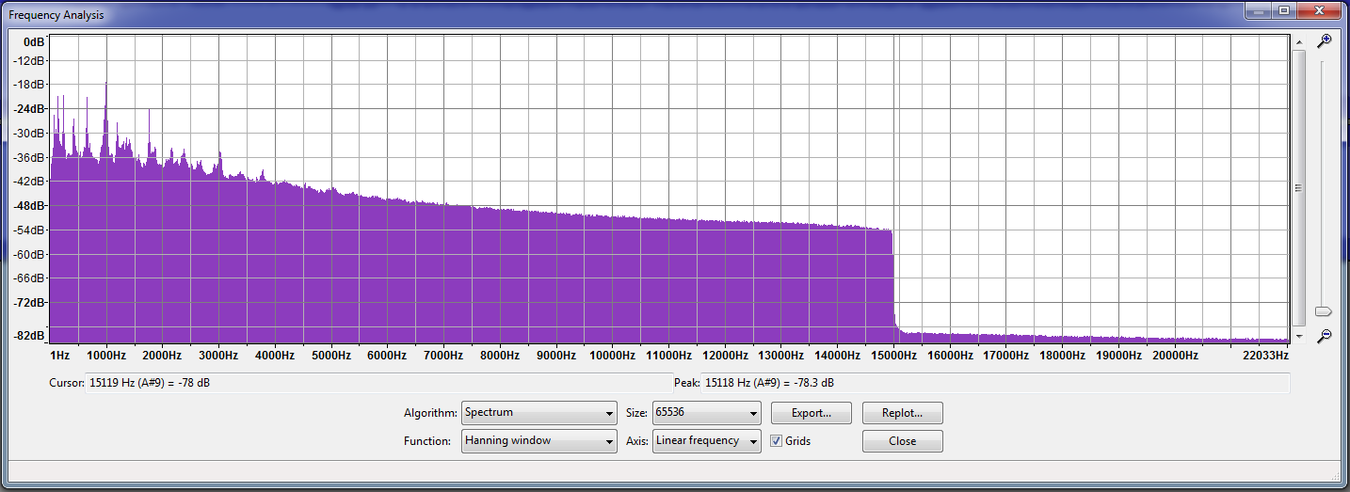Click the 22033Hz axis label
This screenshot has height=492, width=1350.
click(1264, 356)
